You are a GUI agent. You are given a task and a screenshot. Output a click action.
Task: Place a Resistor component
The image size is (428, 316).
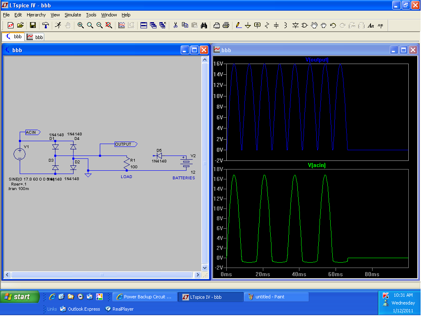point(267,25)
